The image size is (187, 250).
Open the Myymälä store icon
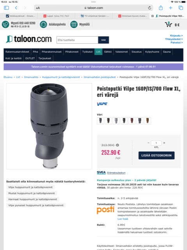[74, 24]
